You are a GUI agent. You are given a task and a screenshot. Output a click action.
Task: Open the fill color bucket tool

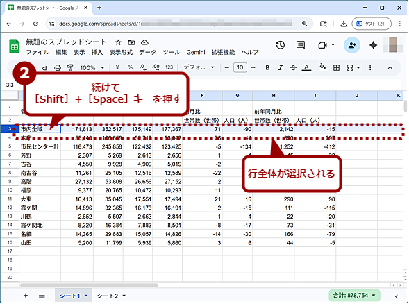(322, 67)
